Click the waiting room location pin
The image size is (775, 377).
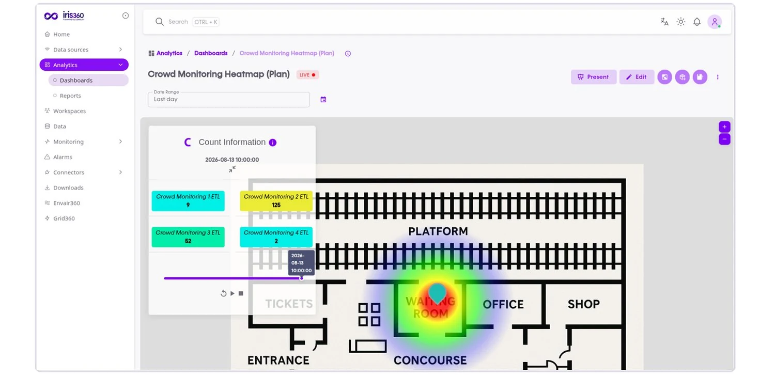(x=438, y=293)
